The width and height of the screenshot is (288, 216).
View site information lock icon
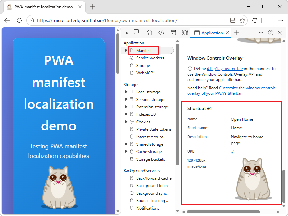pyautogui.click(x=32, y=20)
